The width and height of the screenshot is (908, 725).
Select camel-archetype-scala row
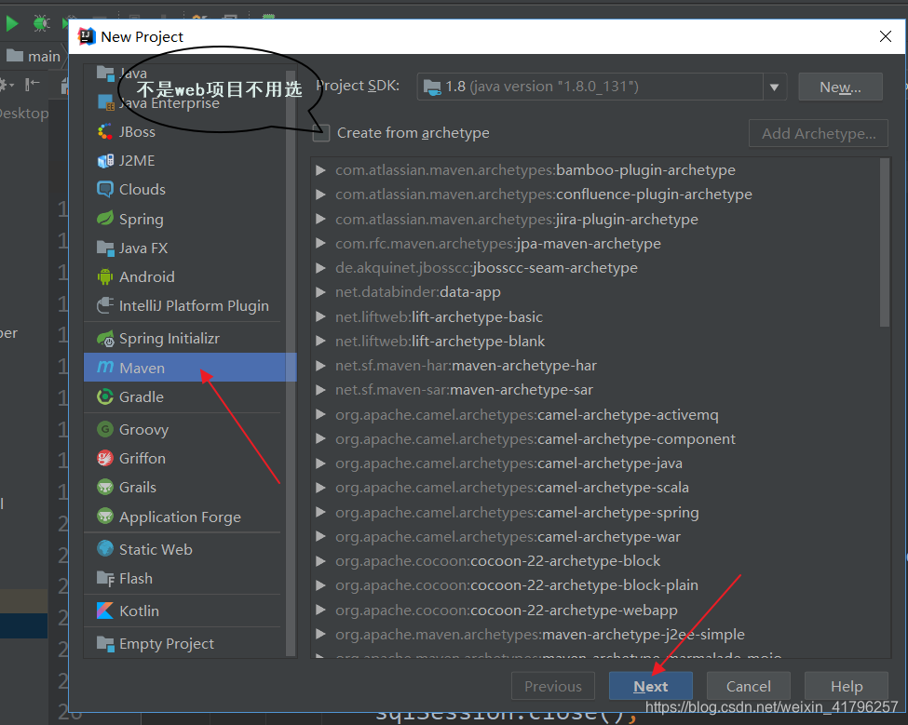(595, 488)
